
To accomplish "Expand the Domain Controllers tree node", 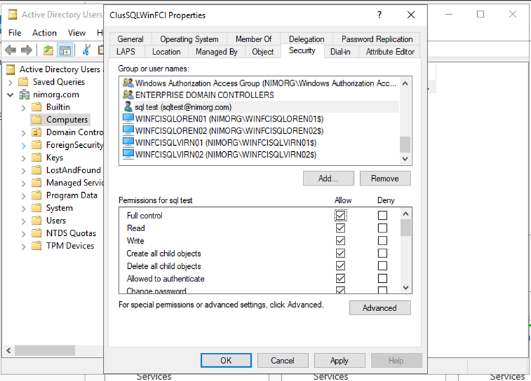I will click(x=24, y=133).
